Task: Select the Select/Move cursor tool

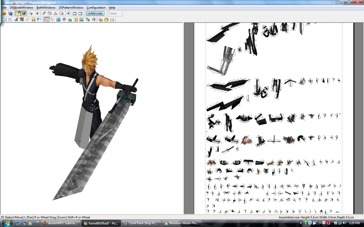Action: (47, 20)
